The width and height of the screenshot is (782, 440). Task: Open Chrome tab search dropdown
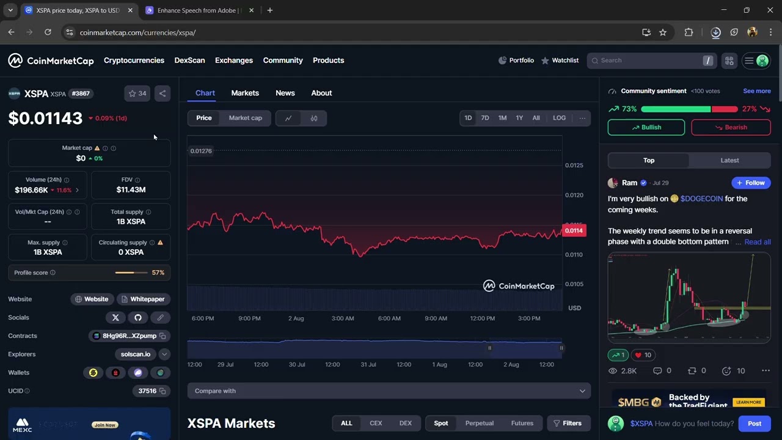(10, 10)
